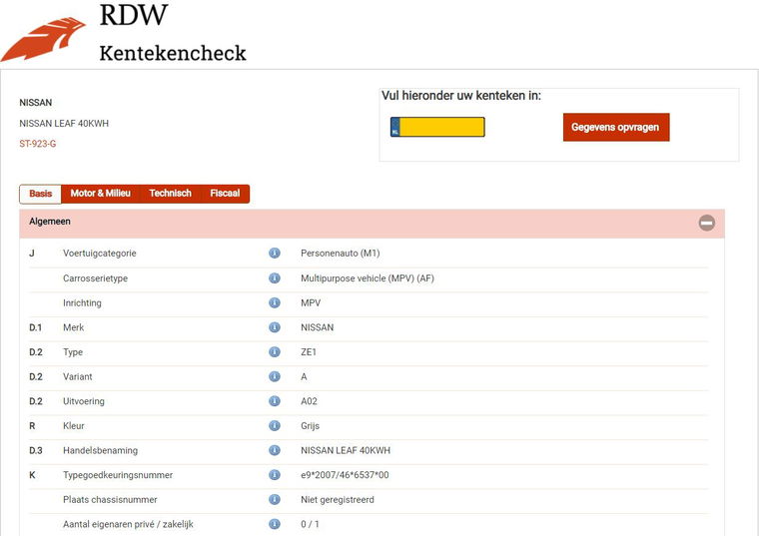The image size is (759, 536).
Task: Click NISSAN LEAF 40KWH title text at top
Action: (x=64, y=124)
